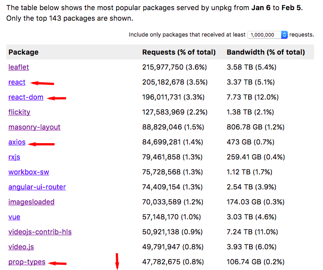This screenshot has height=270, width=323.
Task: Select prop-types bandwidth 106.74 GB (0.2%)
Action: click(256, 262)
